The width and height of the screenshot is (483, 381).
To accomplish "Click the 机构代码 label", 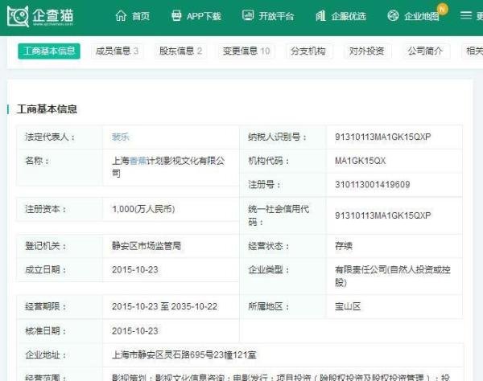I will point(269,161).
